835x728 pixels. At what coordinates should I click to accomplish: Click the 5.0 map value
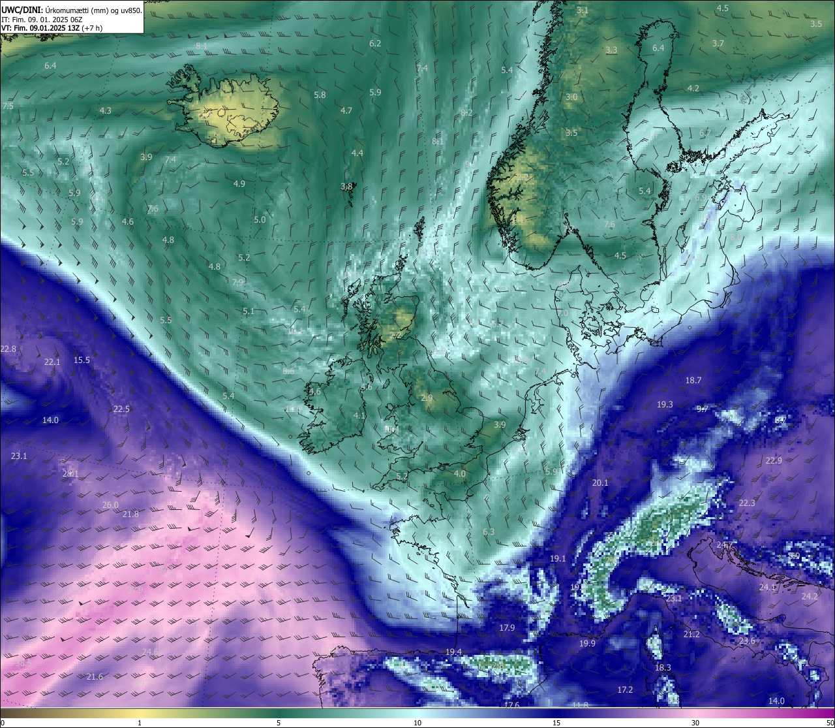(260, 220)
